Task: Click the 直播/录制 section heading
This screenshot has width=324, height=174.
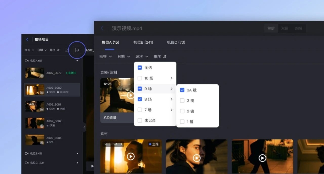Action: (109, 72)
